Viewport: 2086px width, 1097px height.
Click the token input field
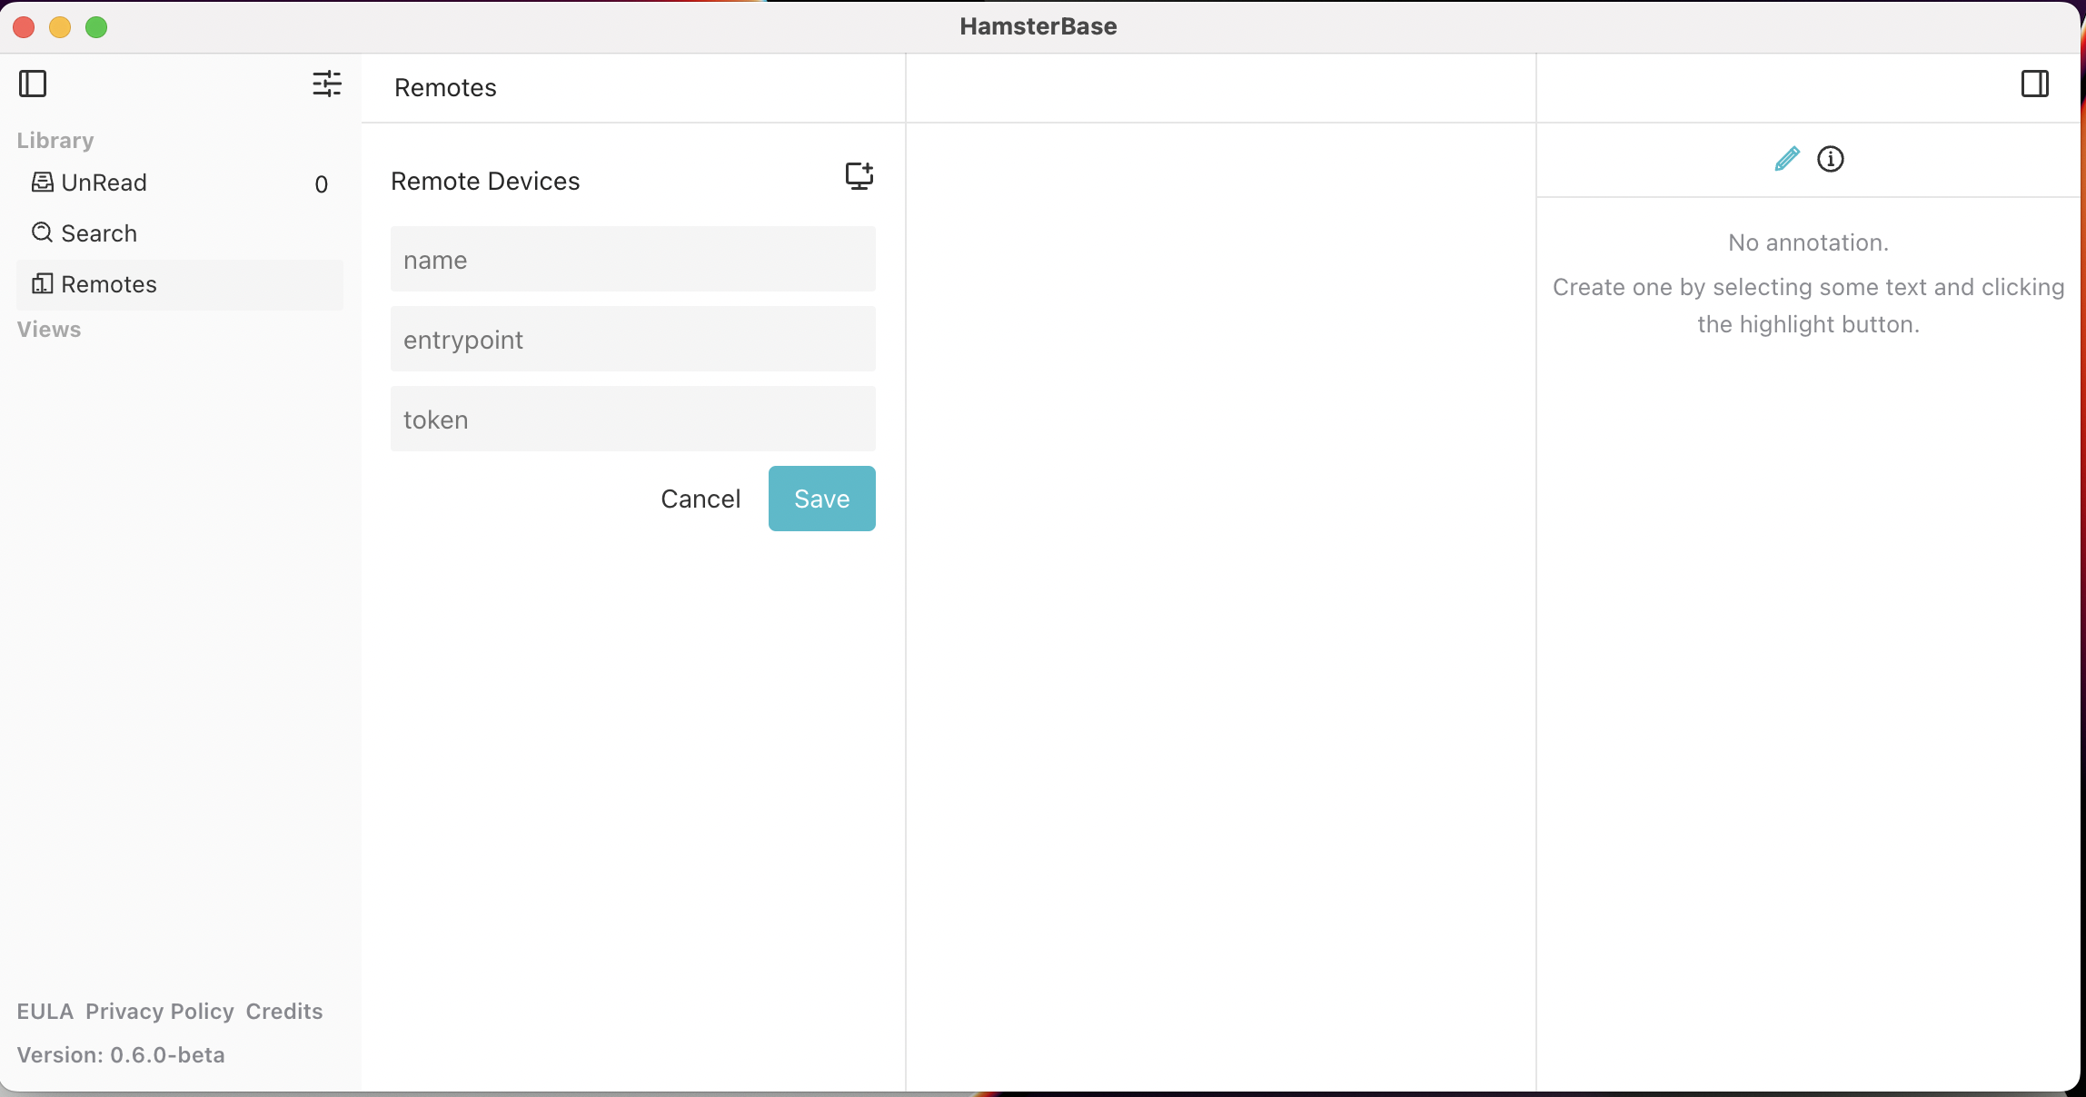pyautogui.click(x=631, y=419)
